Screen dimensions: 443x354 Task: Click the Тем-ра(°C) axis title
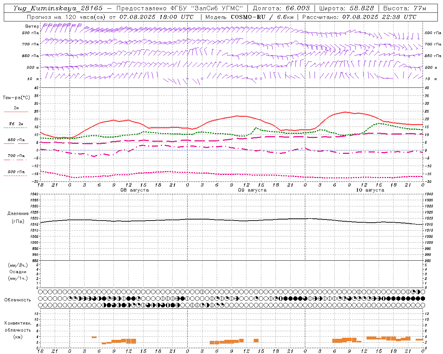tap(16, 98)
